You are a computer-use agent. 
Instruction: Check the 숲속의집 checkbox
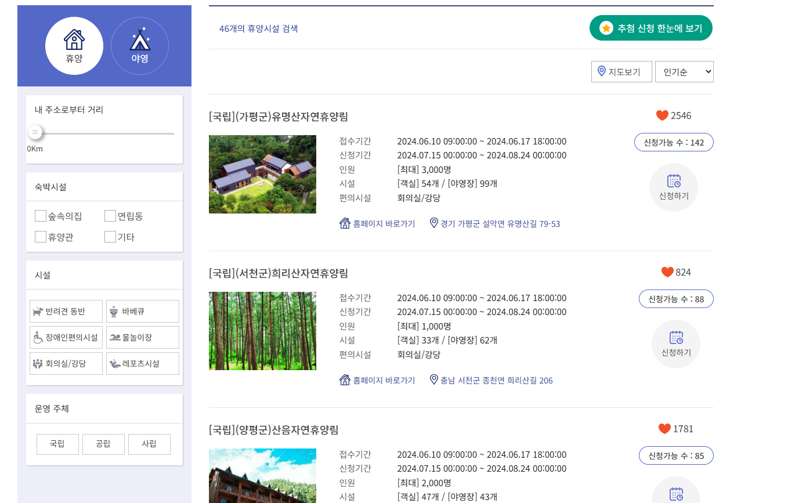coord(41,216)
